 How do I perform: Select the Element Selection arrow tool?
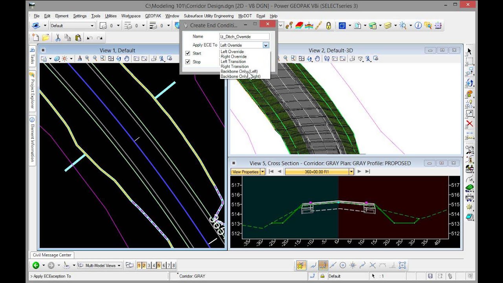[x=469, y=51]
